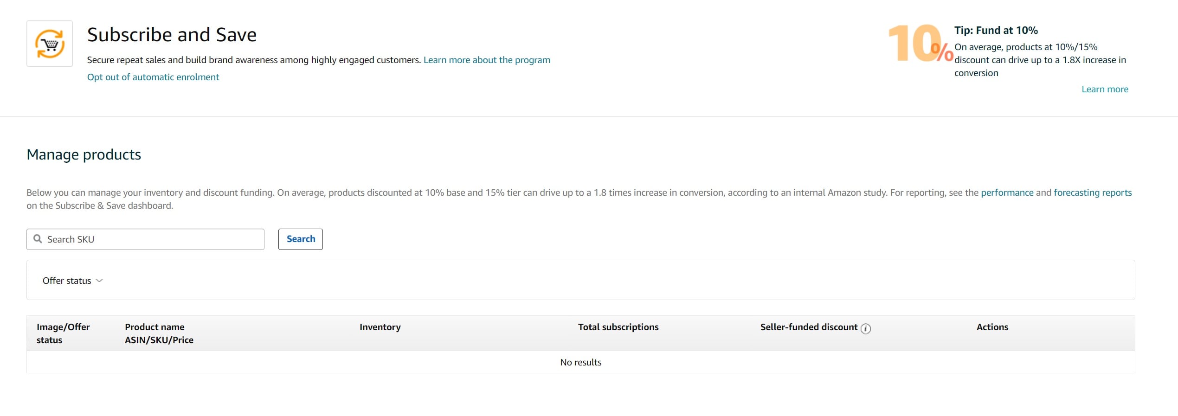This screenshot has width=1178, height=416.
Task: Expand the Offer status filter dropdown
Action: (73, 281)
